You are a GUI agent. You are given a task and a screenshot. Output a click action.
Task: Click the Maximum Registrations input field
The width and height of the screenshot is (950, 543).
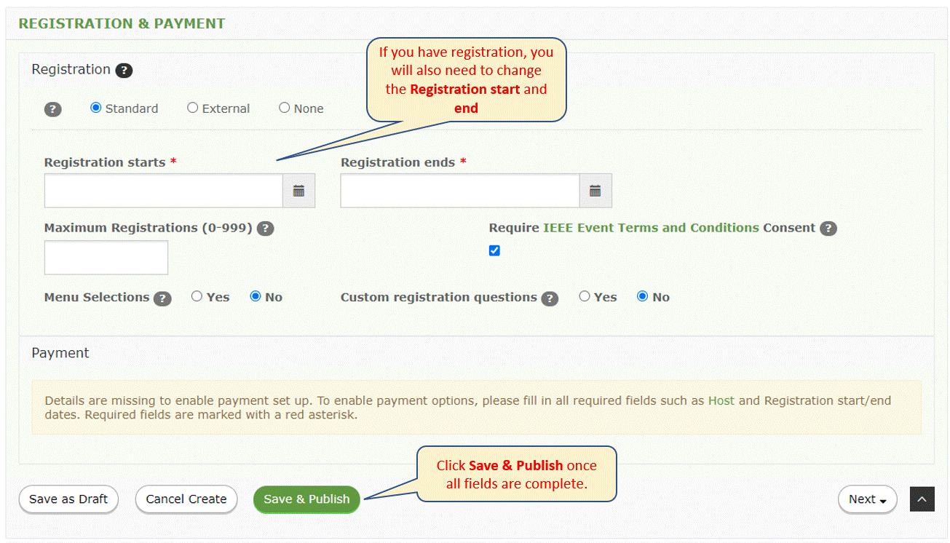click(106, 258)
